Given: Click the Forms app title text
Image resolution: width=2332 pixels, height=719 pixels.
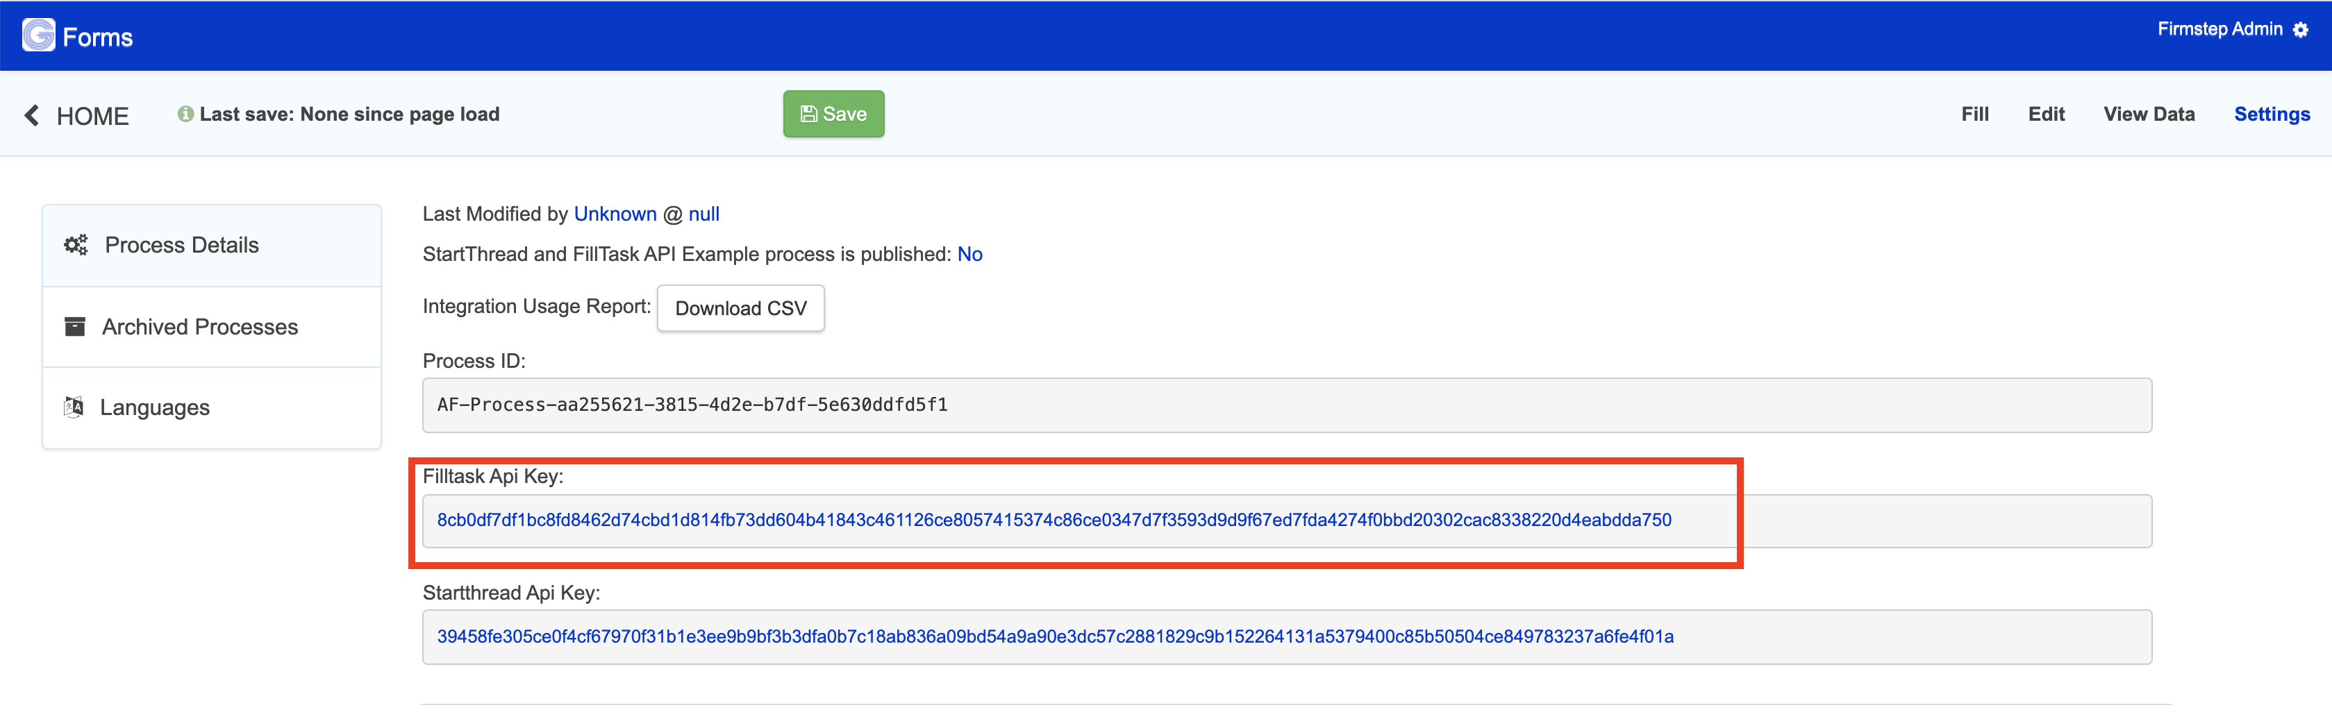Looking at the screenshot, I should (98, 37).
